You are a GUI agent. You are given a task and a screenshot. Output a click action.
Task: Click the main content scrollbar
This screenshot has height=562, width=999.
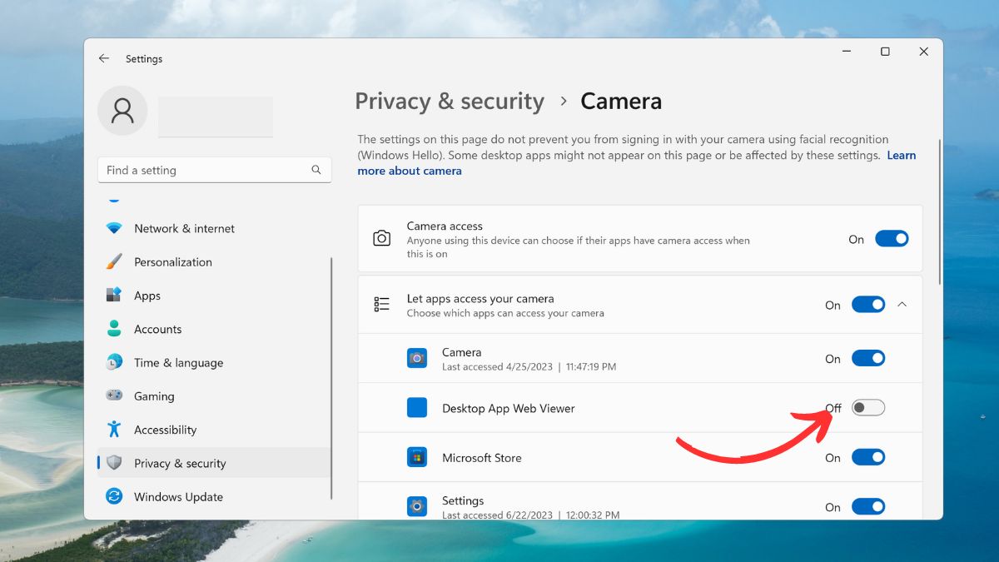(x=940, y=212)
